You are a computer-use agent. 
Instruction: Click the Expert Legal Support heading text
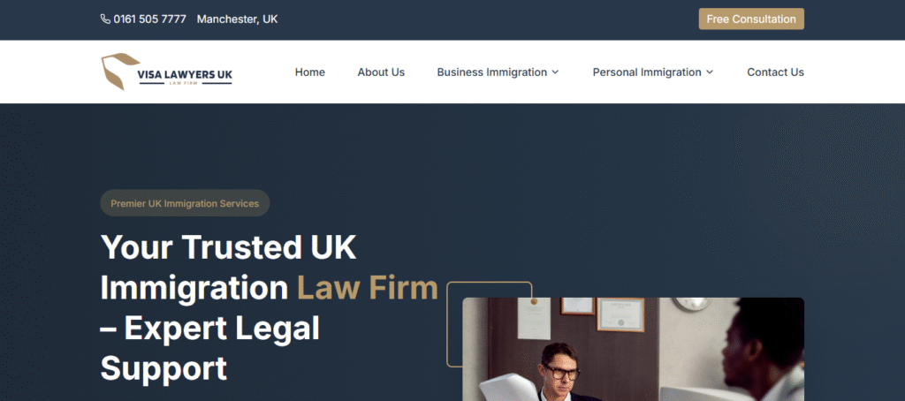pyautogui.click(x=210, y=349)
